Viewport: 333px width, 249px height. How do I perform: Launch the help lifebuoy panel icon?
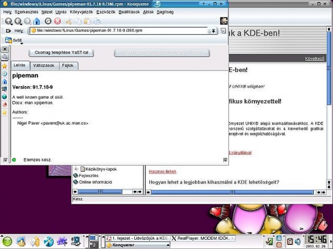pyautogui.click(x=76, y=241)
